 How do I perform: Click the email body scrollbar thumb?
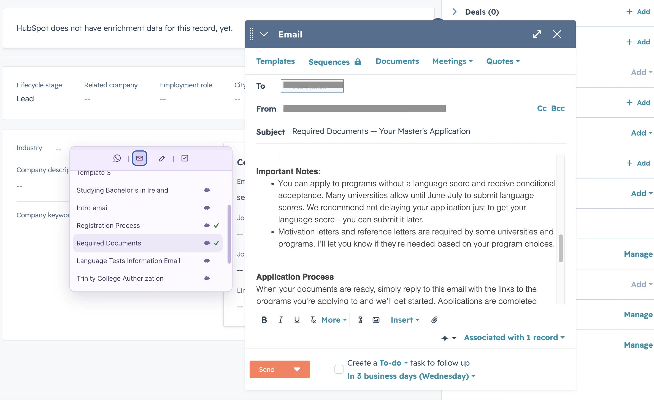[x=561, y=248]
